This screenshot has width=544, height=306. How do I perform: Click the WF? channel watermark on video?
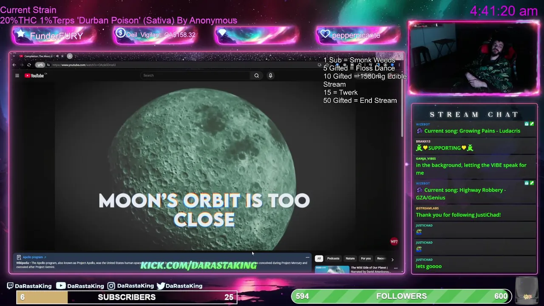click(394, 242)
